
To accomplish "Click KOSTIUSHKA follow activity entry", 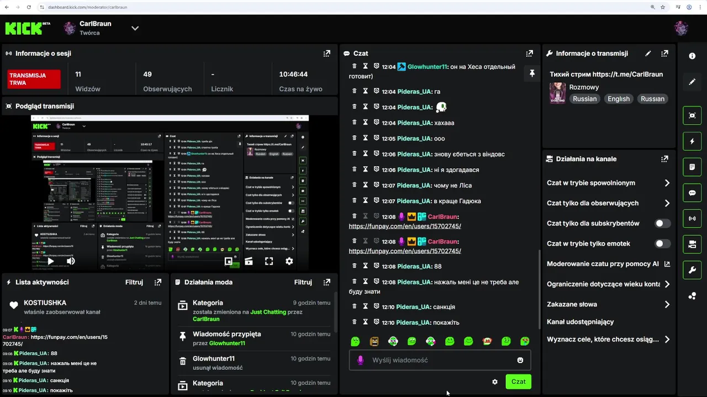I will 86,307.
